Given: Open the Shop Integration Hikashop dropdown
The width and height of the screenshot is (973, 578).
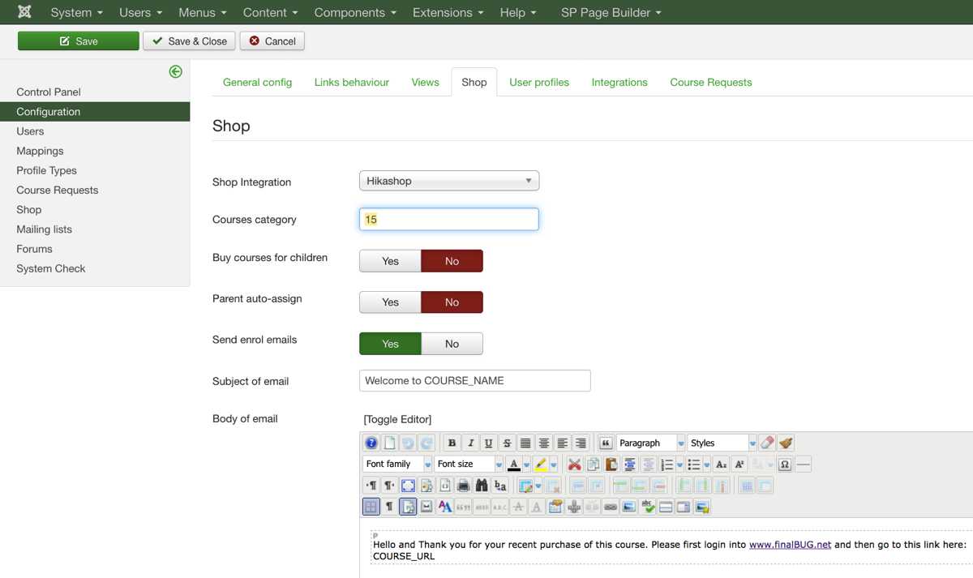Looking at the screenshot, I should [448, 181].
